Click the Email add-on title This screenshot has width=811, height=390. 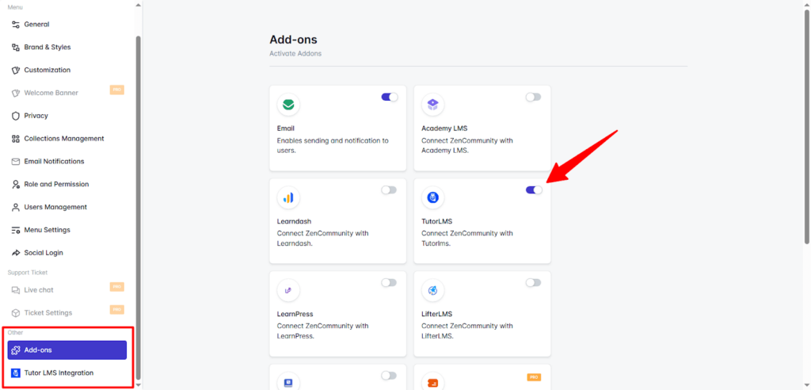click(x=285, y=128)
